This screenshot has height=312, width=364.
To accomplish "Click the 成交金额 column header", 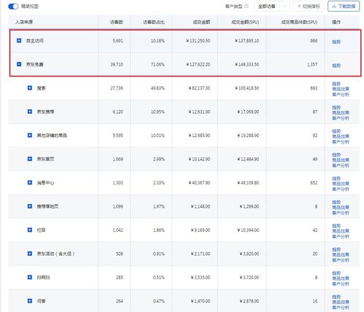I will [x=201, y=22].
